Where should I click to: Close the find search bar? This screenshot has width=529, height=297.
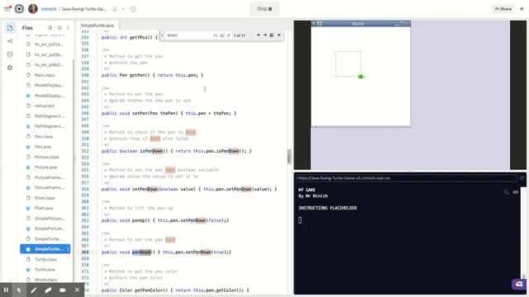279,35
